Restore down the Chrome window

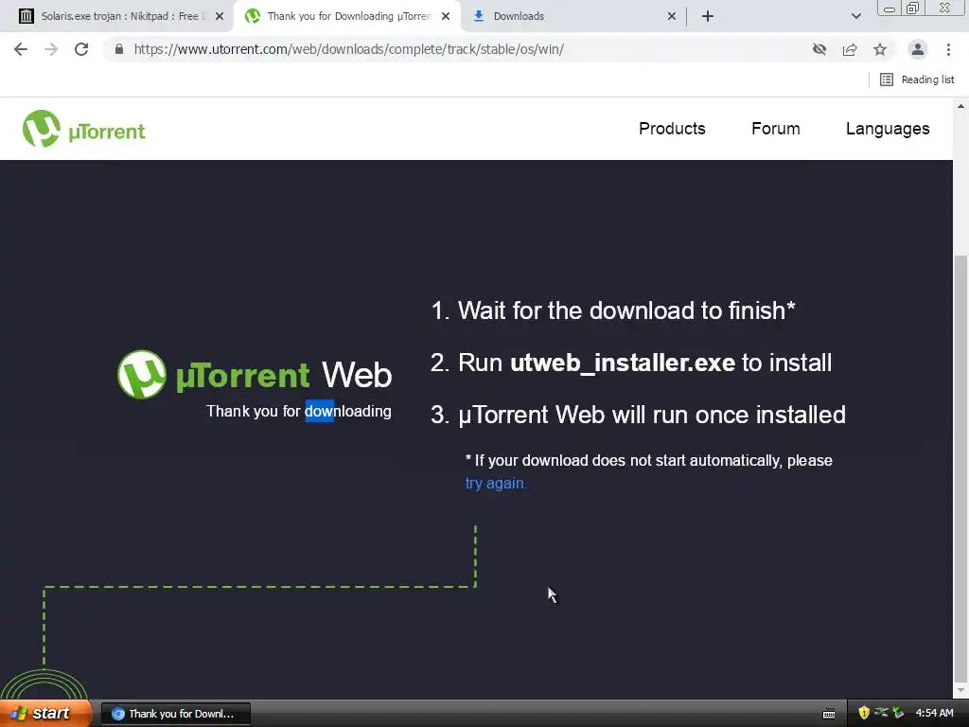[912, 8]
